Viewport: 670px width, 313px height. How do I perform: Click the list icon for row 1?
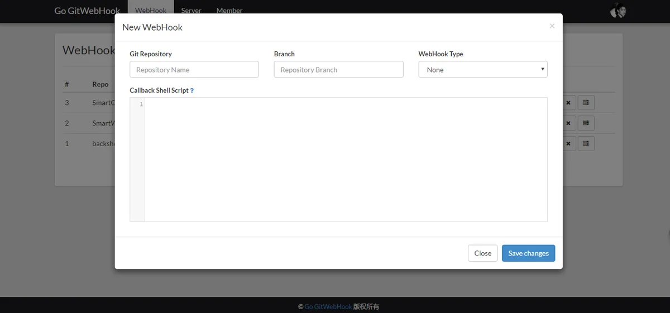click(586, 143)
